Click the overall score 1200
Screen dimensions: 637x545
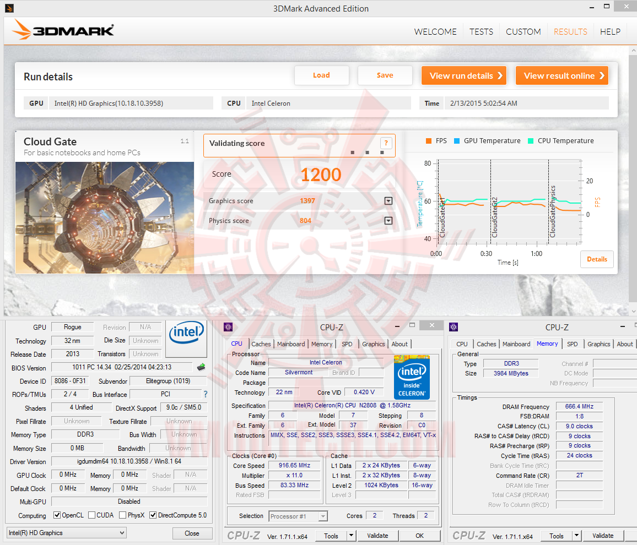click(x=321, y=175)
